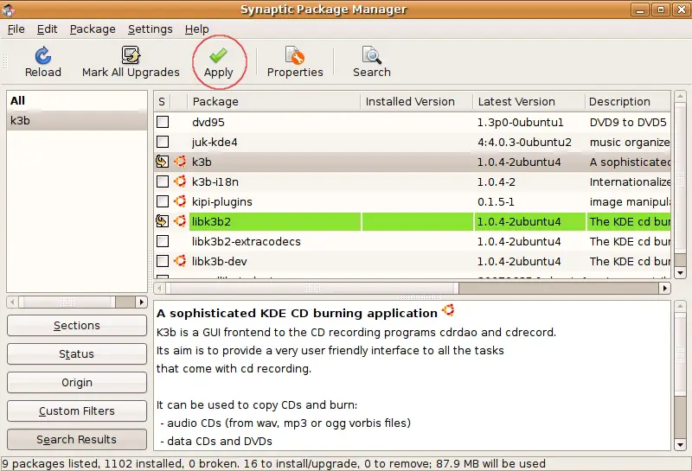Switch to Search Results view
The width and height of the screenshot is (692, 471).
pyautogui.click(x=77, y=439)
